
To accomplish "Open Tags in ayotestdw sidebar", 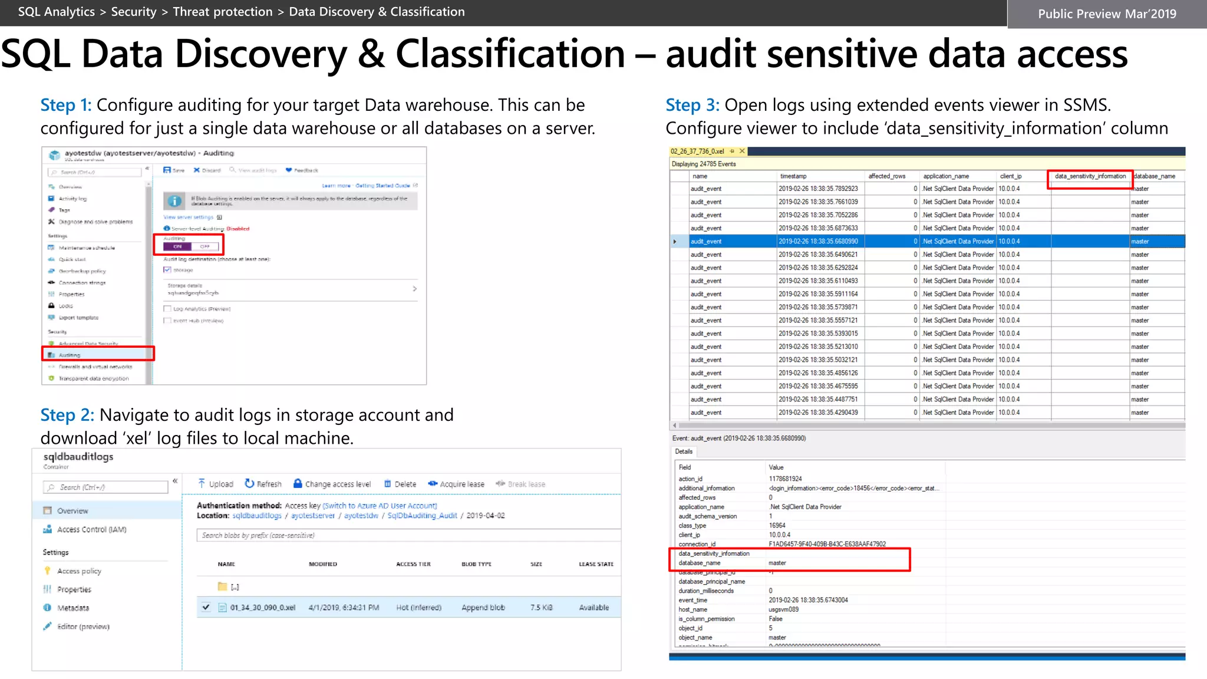I will 64,210.
